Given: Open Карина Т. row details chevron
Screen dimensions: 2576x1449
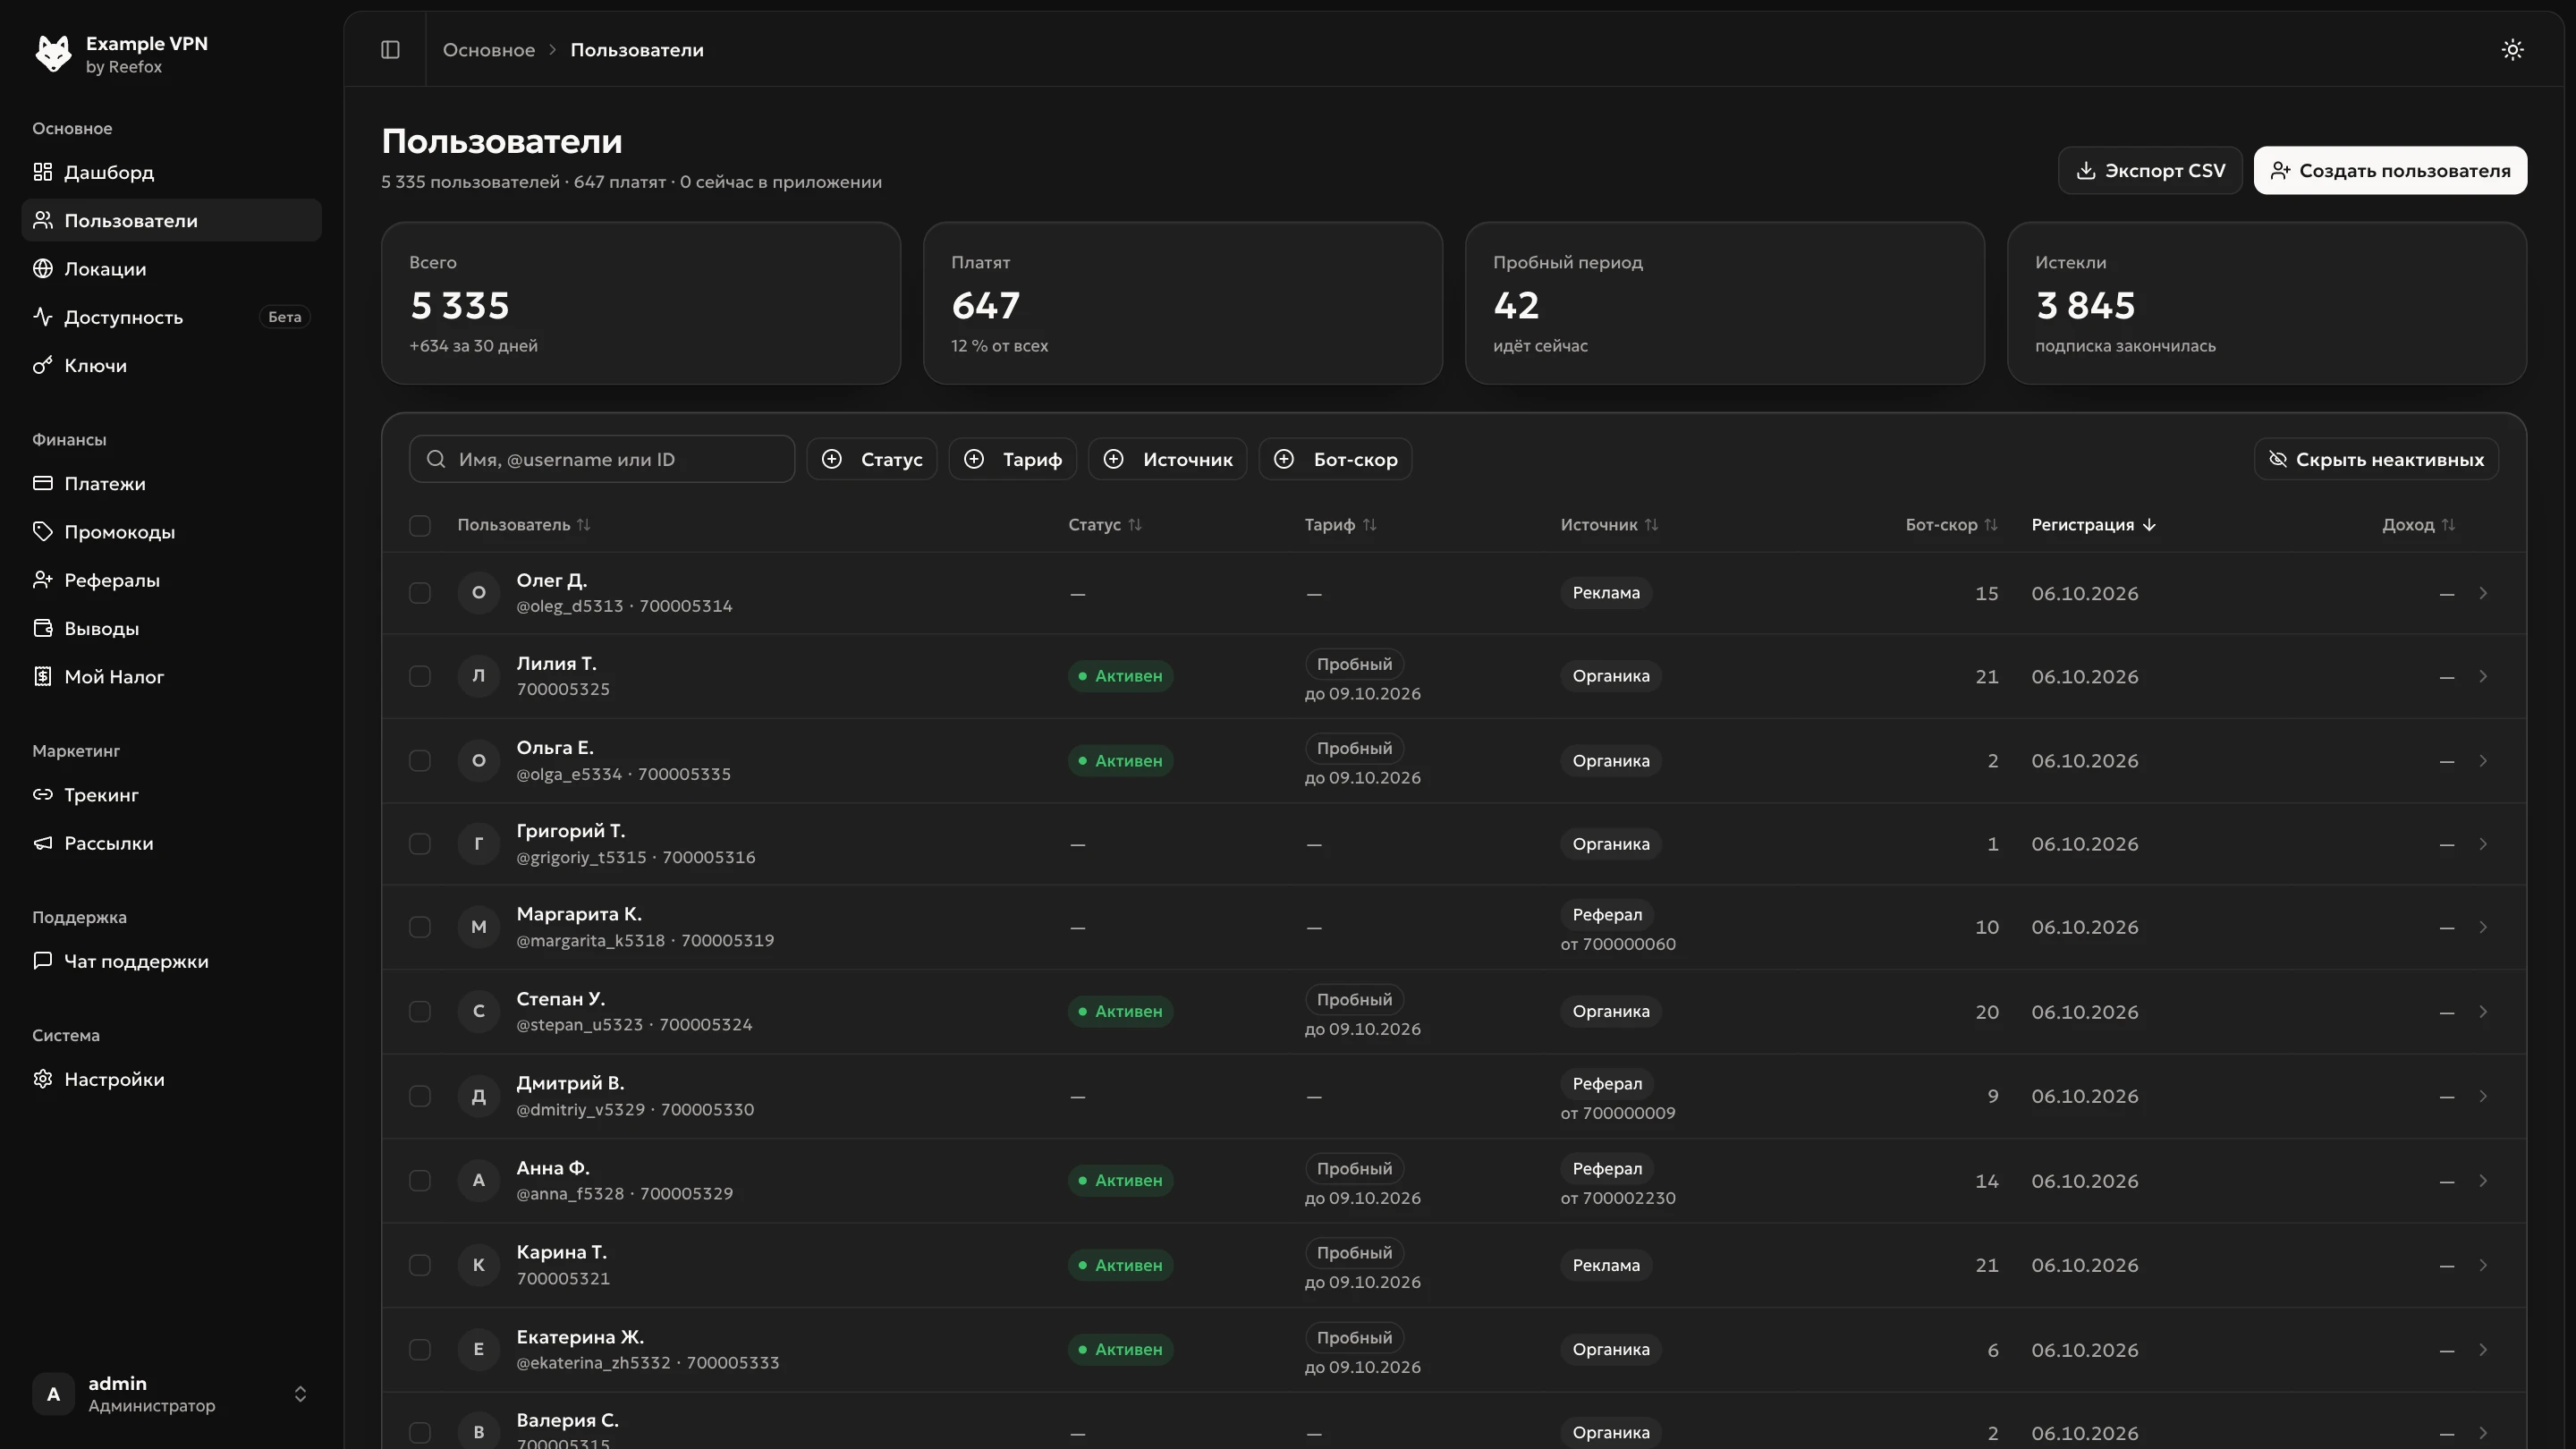Looking at the screenshot, I should click(x=2483, y=1265).
